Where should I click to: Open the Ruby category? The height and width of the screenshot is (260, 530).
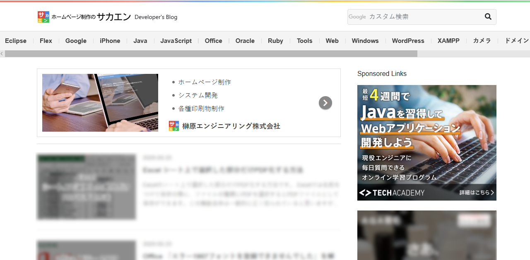275,41
